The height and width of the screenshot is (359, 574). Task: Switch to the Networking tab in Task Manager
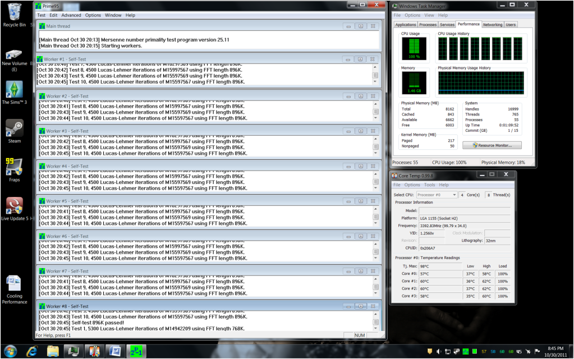point(493,25)
